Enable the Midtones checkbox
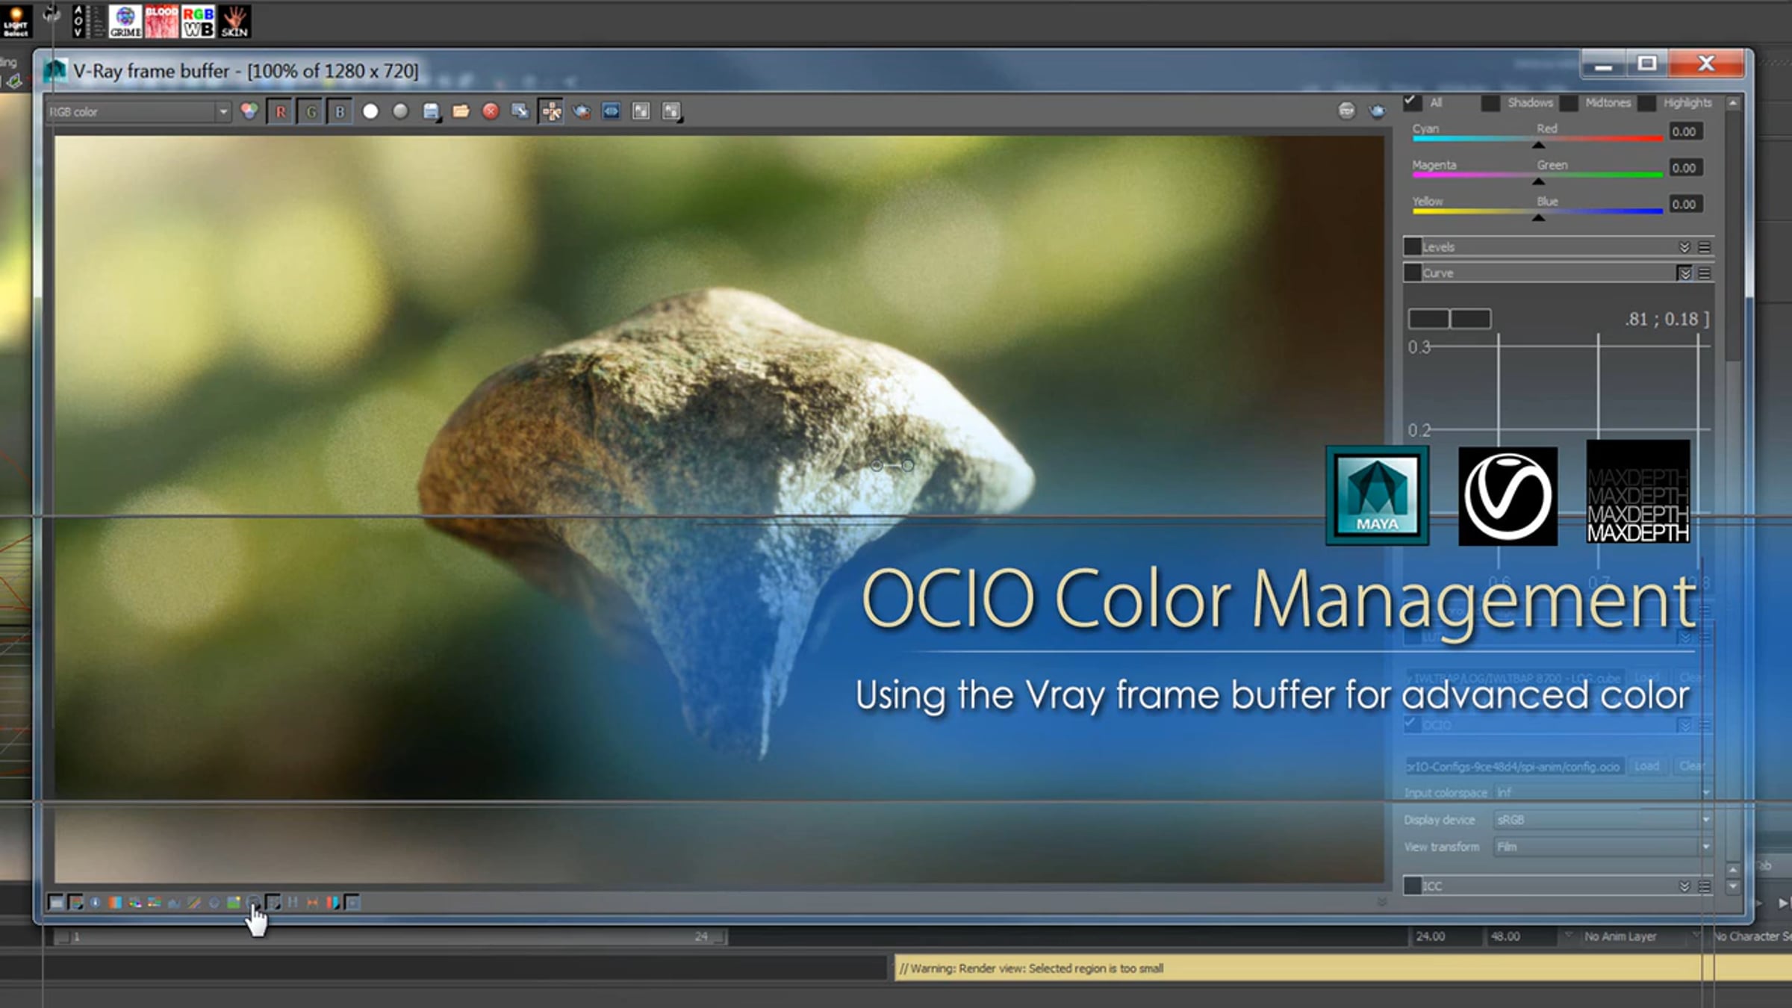 (1569, 103)
